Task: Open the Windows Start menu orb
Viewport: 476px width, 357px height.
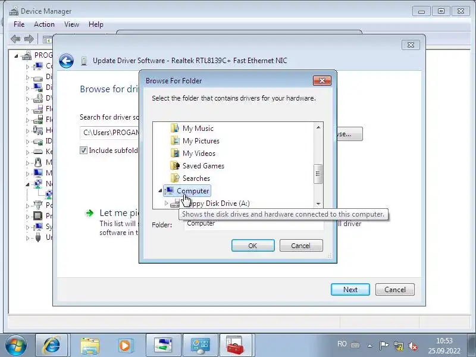Action: tap(15, 345)
